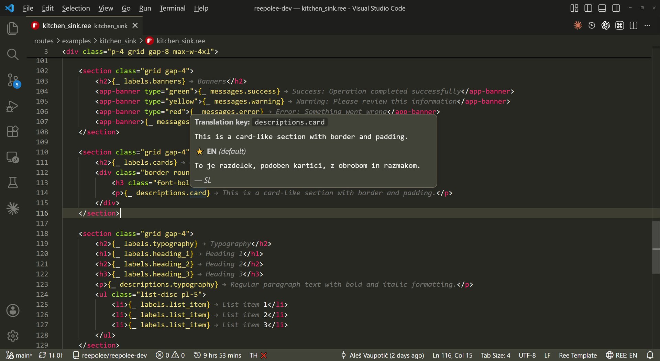
Task: Open More Actions ellipsis menu
Action: [x=647, y=25]
